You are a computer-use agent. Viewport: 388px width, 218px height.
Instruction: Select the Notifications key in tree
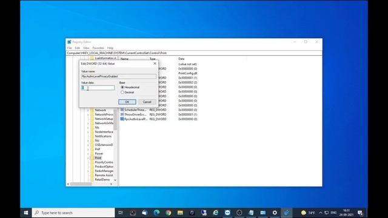pyautogui.click(x=103, y=136)
